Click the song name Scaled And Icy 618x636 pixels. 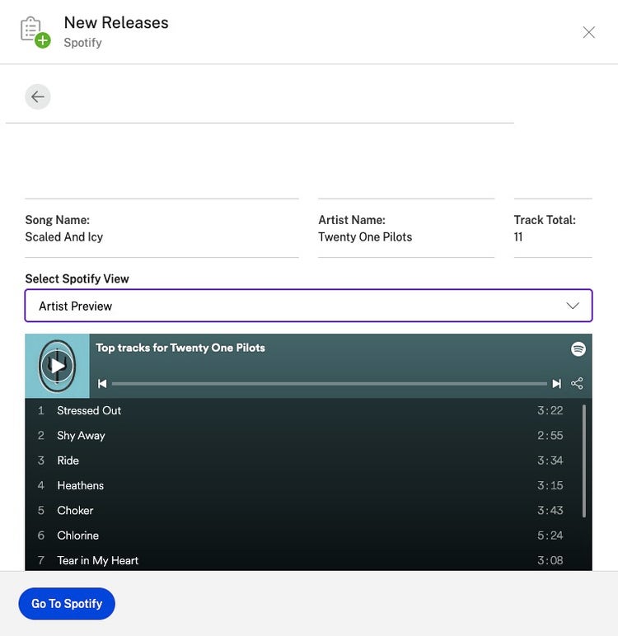point(64,237)
